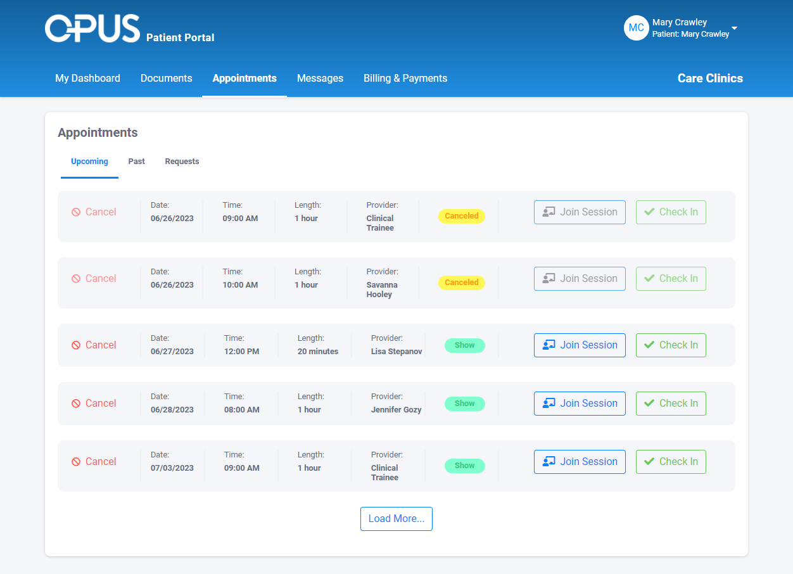Viewport: 793px width, 574px height.
Task: Click the OPUS logo in the header
Action: coord(92,29)
